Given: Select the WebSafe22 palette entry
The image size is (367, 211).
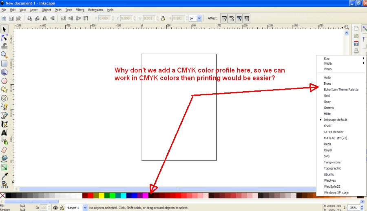Looking at the screenshot, I should tap(332, 186).
